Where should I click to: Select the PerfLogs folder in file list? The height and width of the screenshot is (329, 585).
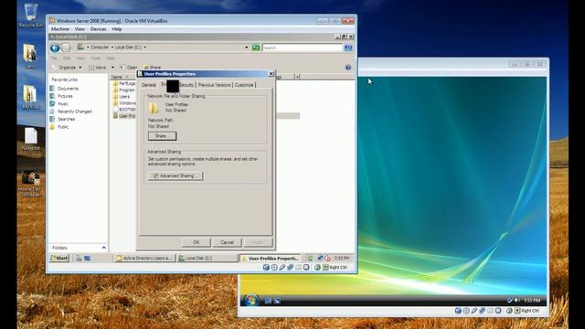[x=124, y=84]
